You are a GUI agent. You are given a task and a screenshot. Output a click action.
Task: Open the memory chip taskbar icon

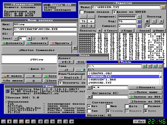pos(10,122)
